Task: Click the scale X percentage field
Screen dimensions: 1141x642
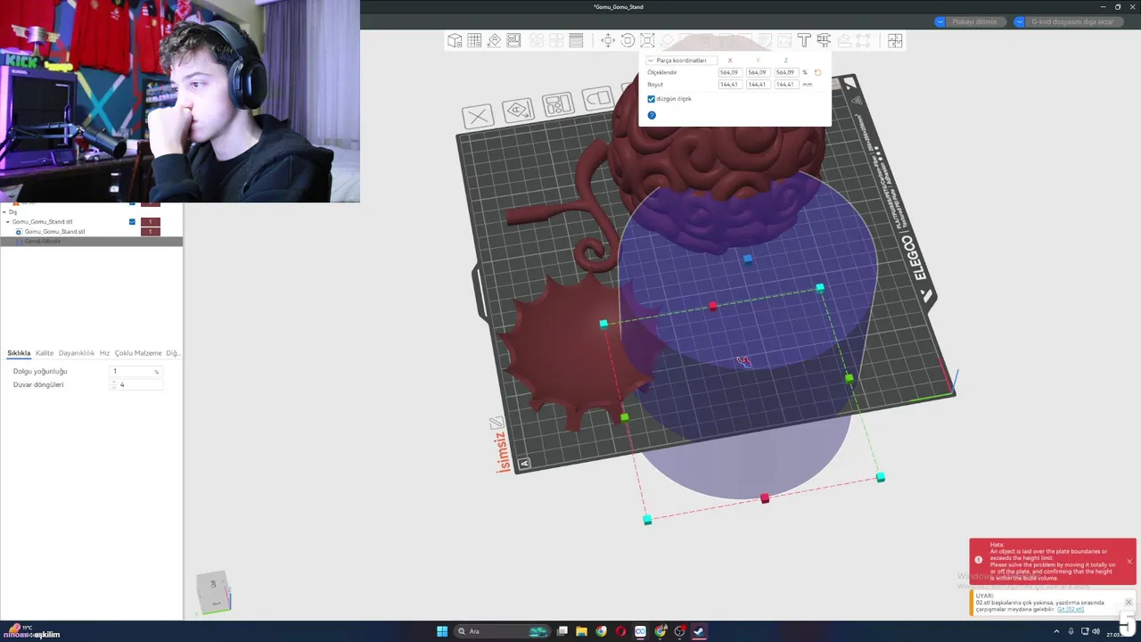Action: point(729,72)
